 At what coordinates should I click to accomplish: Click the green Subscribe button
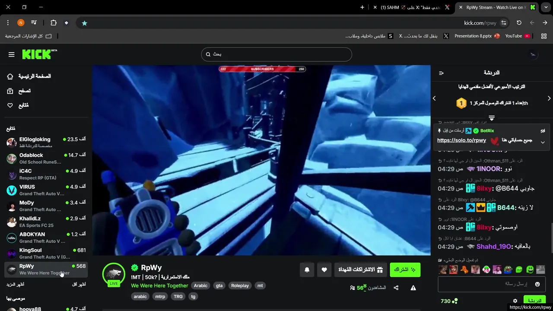(x=405, y=270)
